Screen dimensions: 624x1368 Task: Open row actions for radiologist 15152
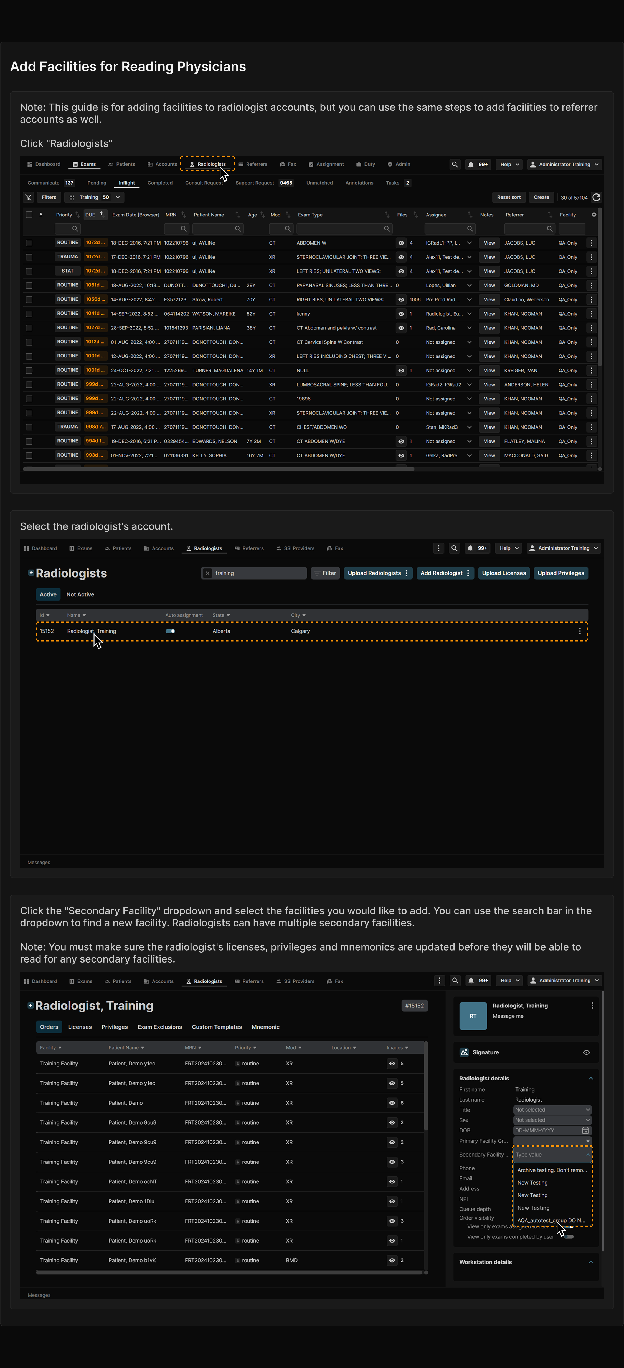tap(579, 631)
